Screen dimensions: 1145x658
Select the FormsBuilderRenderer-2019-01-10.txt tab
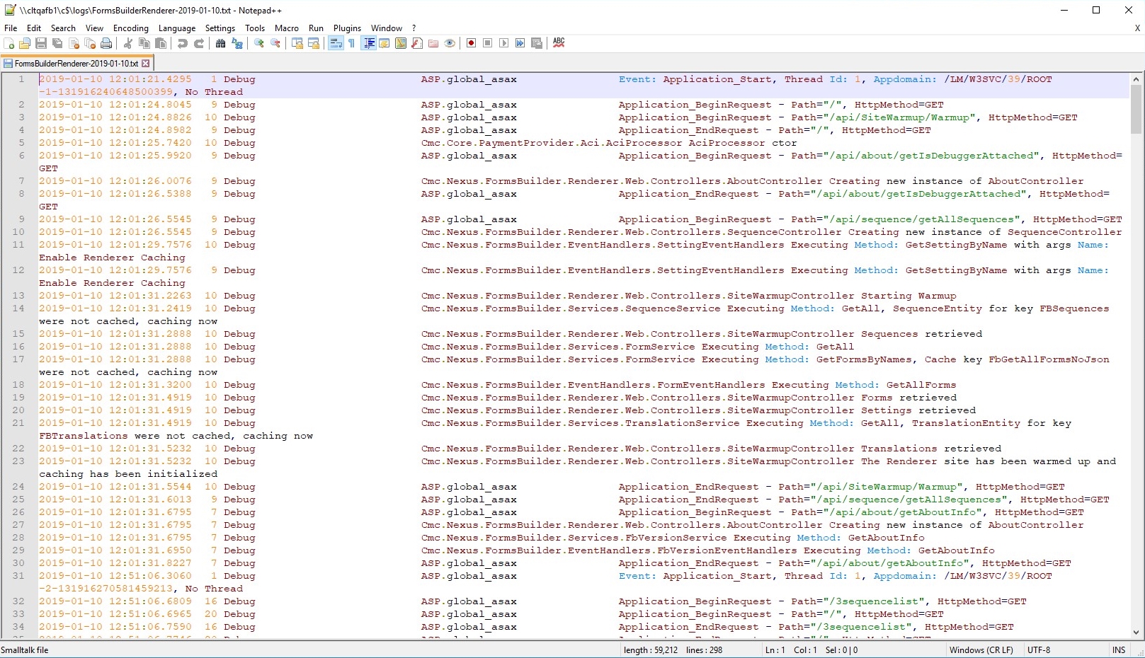pyautogui.click(x=74, y=63)
